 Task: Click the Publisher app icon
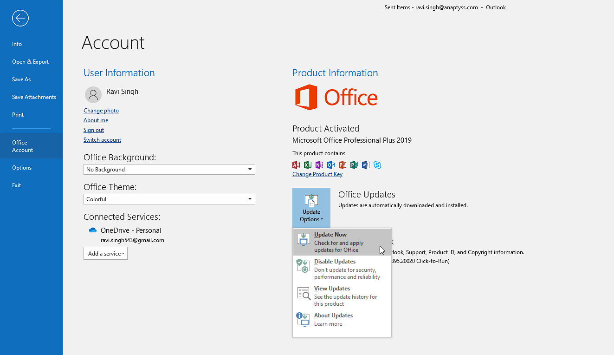pos(354,165)
